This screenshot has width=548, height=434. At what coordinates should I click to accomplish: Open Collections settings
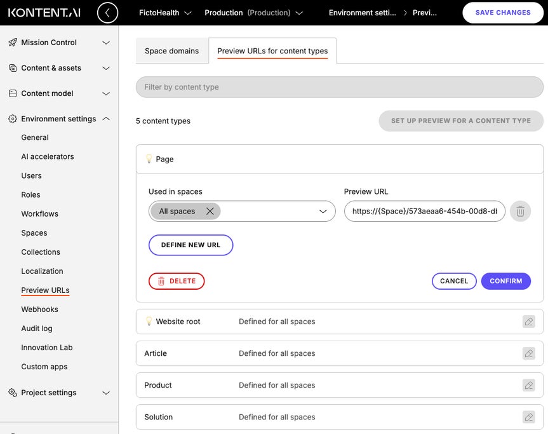(x=41, y=252)
